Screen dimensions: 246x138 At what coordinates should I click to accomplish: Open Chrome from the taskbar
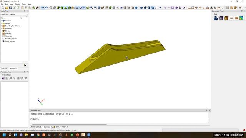38,135
